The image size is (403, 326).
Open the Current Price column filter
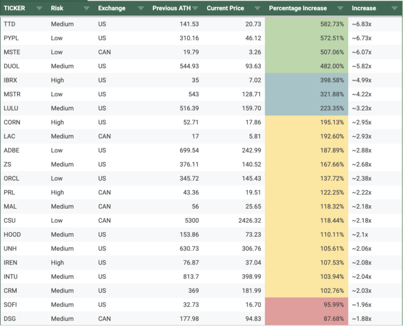point(257,8)
